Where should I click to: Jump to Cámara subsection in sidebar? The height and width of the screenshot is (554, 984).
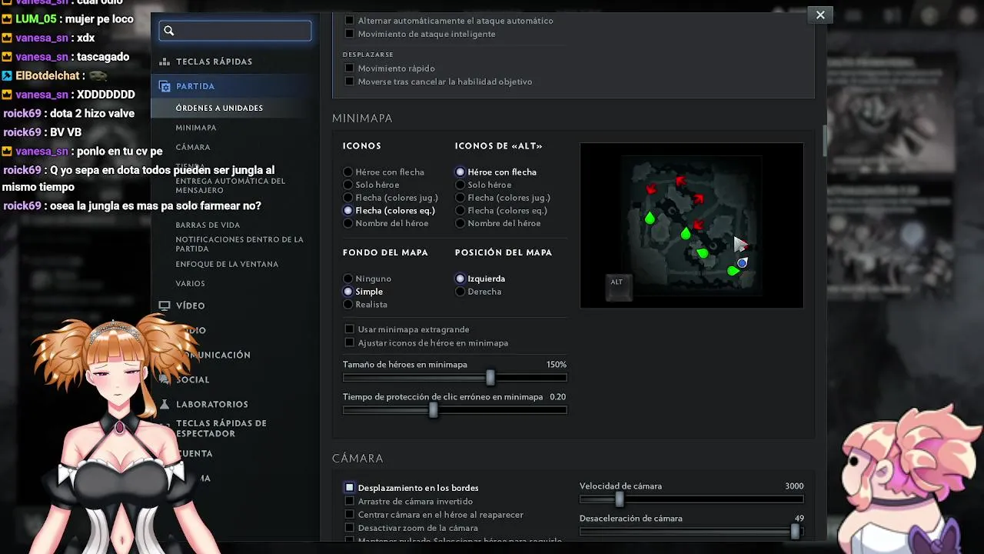pyautogui.click(x=193, y=147)
